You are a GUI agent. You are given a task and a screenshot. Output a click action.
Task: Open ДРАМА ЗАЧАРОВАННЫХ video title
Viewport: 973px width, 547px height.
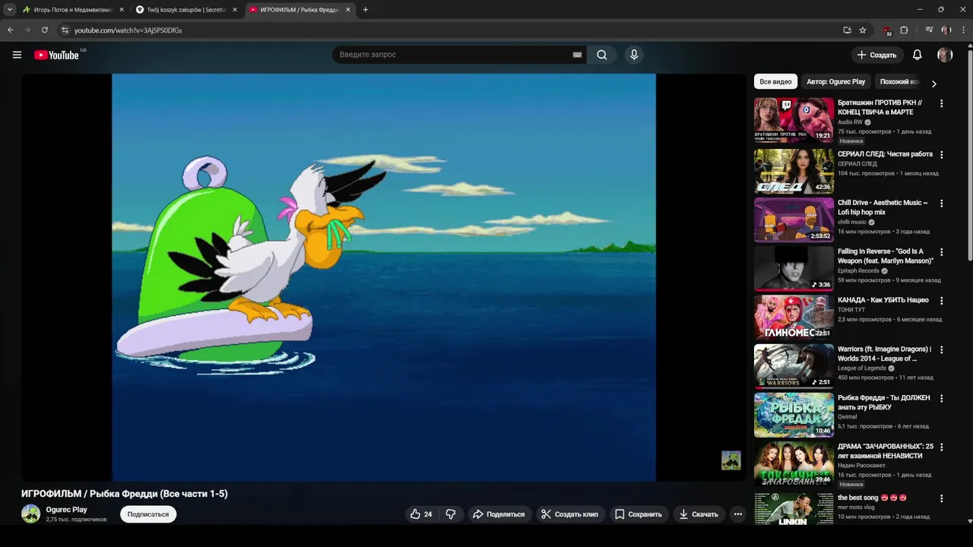885,451
